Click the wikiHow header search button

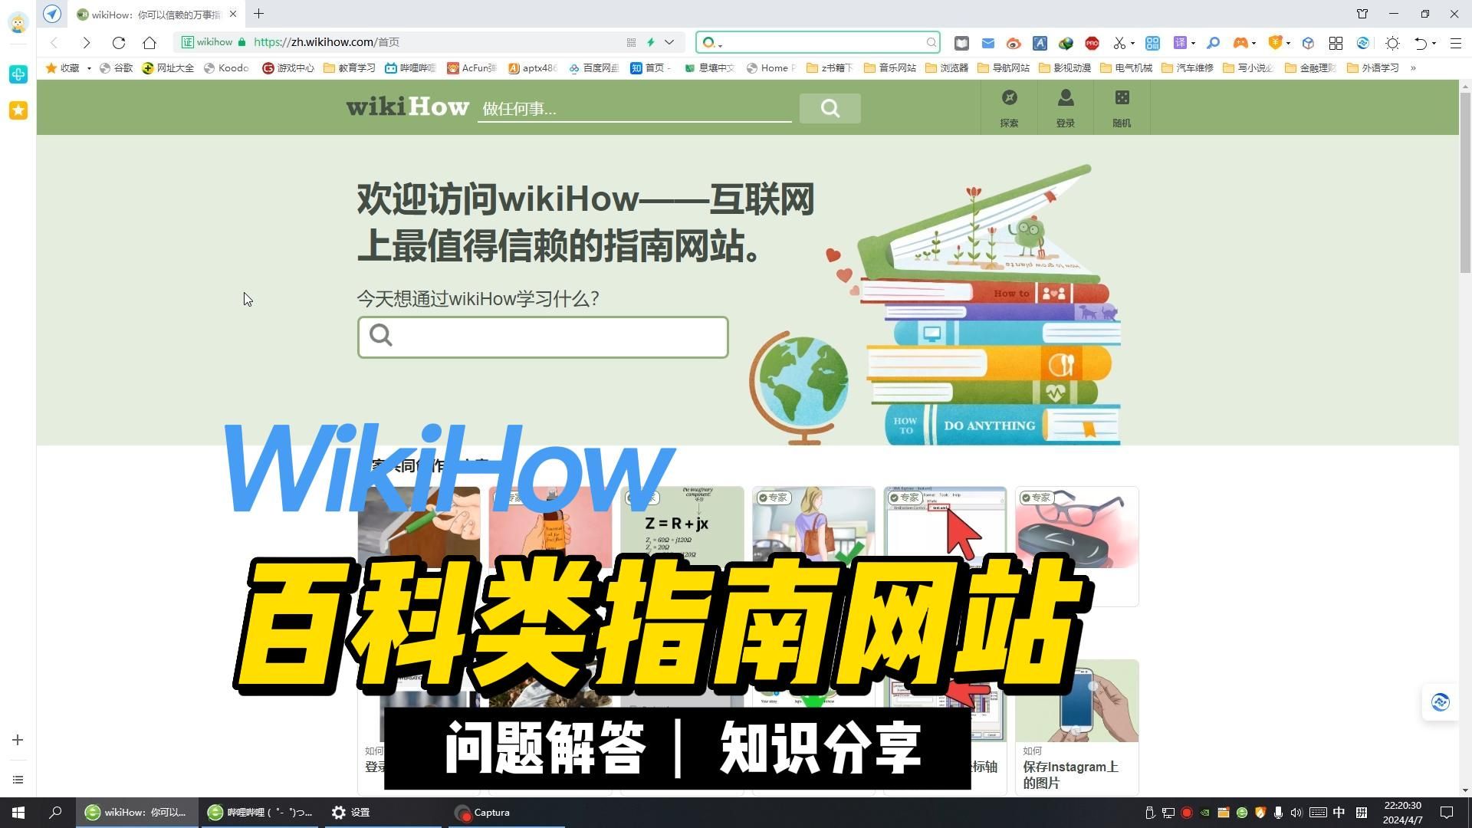coord(830,108)
